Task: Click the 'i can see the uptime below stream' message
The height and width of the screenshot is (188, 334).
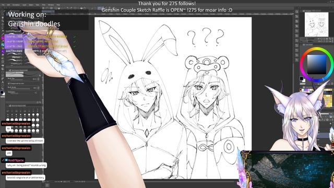Action: pyautogui.click(x=25, y=140)
